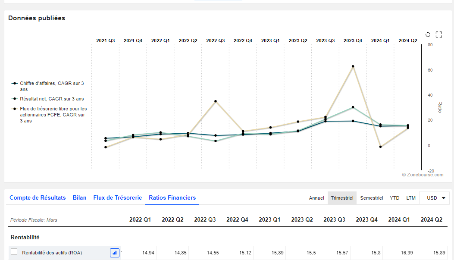Viewport: 454px width, 260px height.
Task: Toggle Résultat net CAGR legend series
Action: pos(52,99)
